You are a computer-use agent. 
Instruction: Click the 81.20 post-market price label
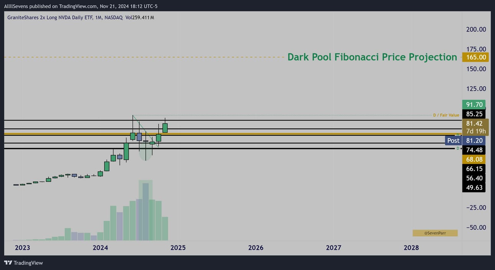tap(474, 140)
